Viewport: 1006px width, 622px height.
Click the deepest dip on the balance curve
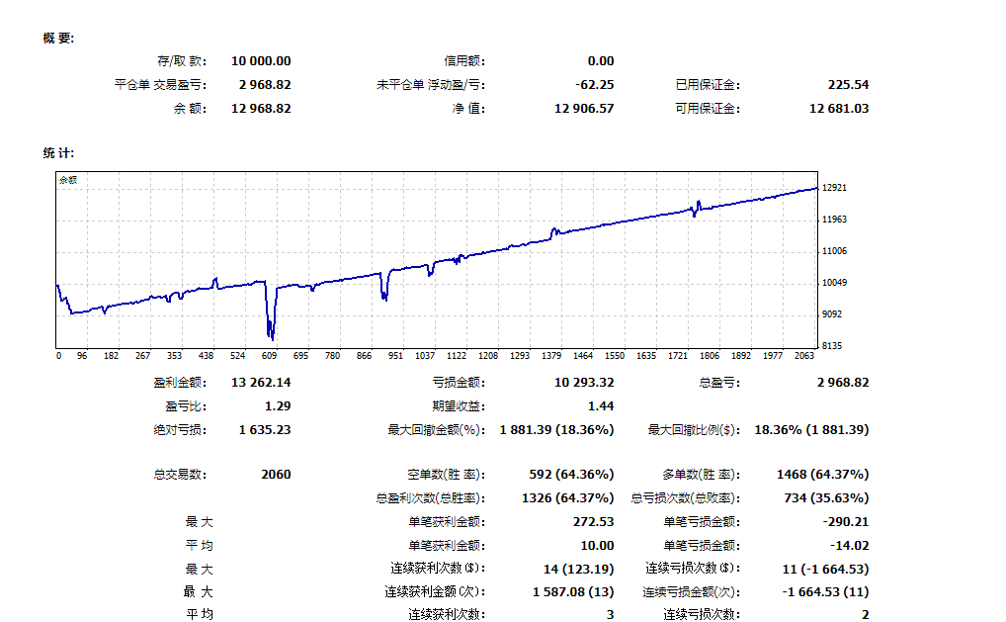pyautogui.click(x=271, y=338)
